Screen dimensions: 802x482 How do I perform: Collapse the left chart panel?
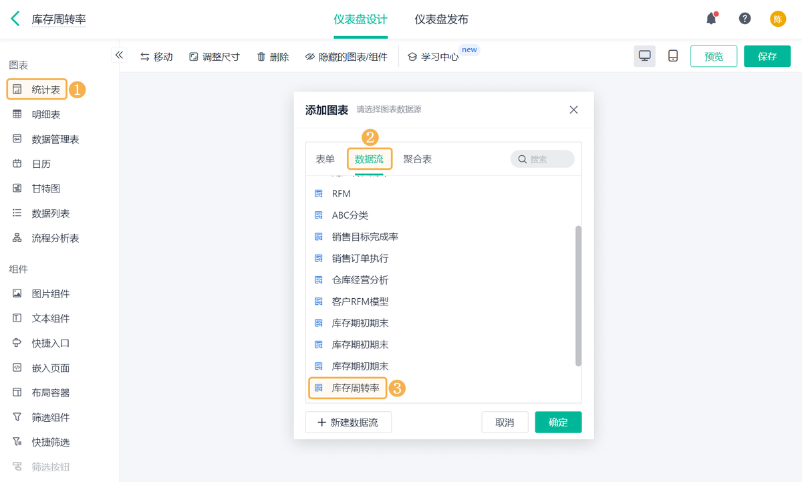click(120, 56)
